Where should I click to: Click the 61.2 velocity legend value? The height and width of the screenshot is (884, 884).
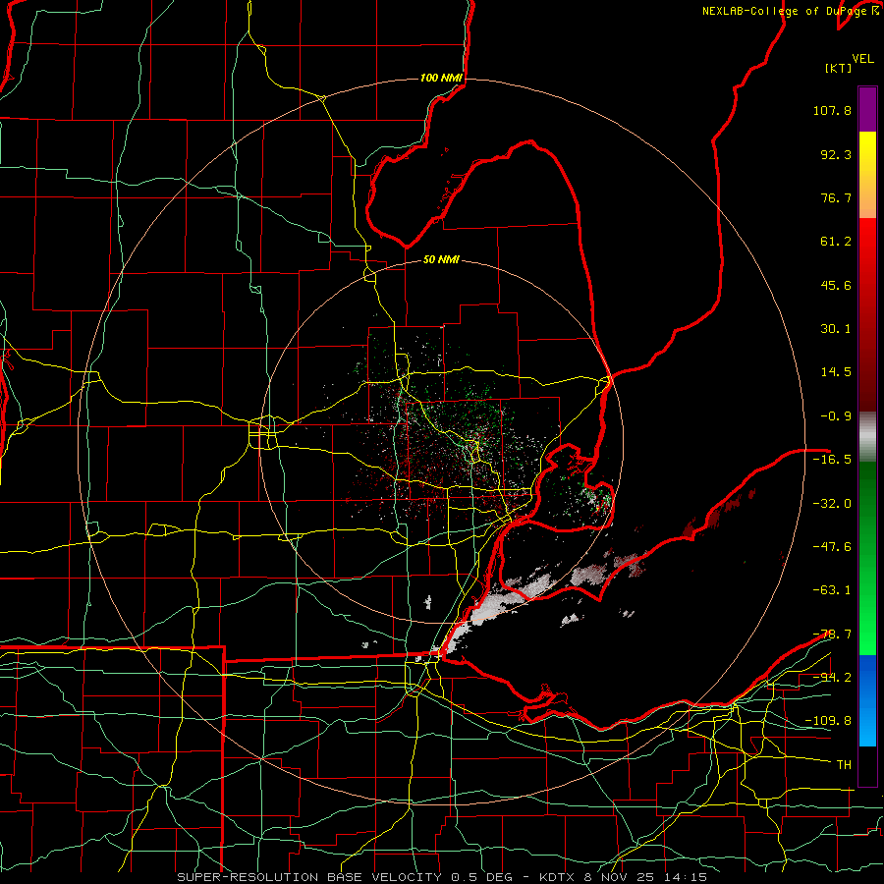coord(836,242)
